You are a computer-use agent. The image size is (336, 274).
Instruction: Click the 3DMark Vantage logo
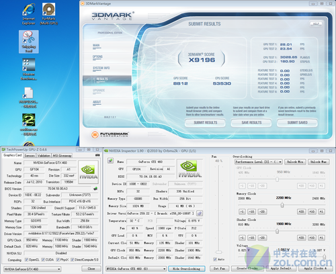113,16
